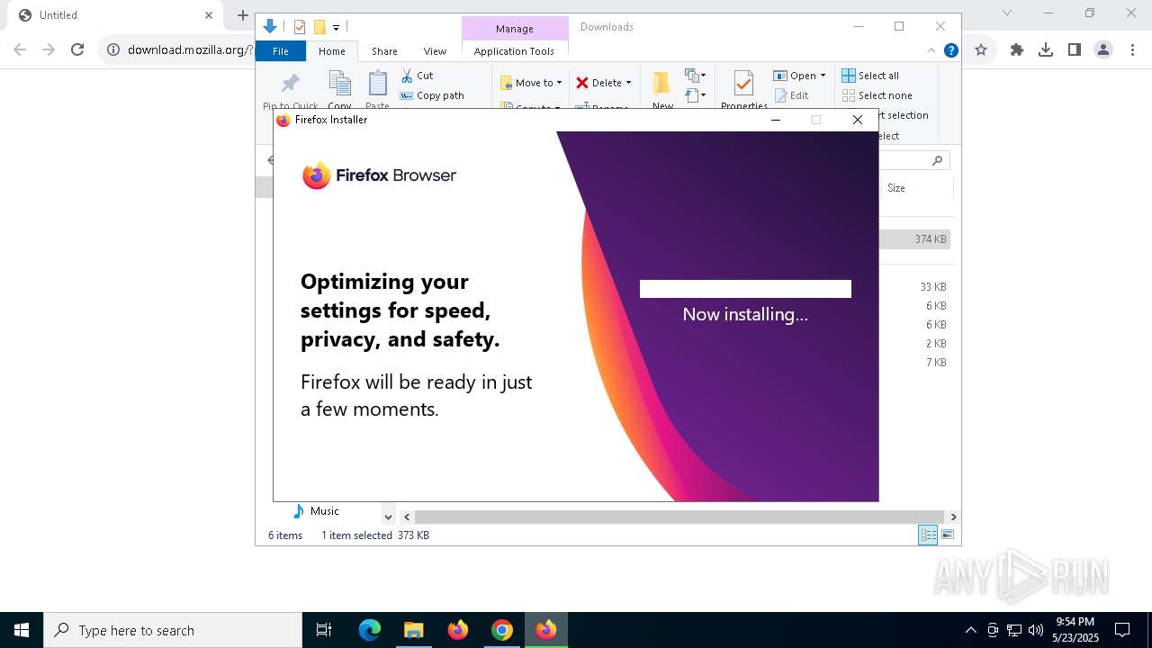Click the Properties quick access toolbar icon
Image resolution: width=1152 pixels, height=648 pixels.
pyautogui.click(x=300, y=27)
